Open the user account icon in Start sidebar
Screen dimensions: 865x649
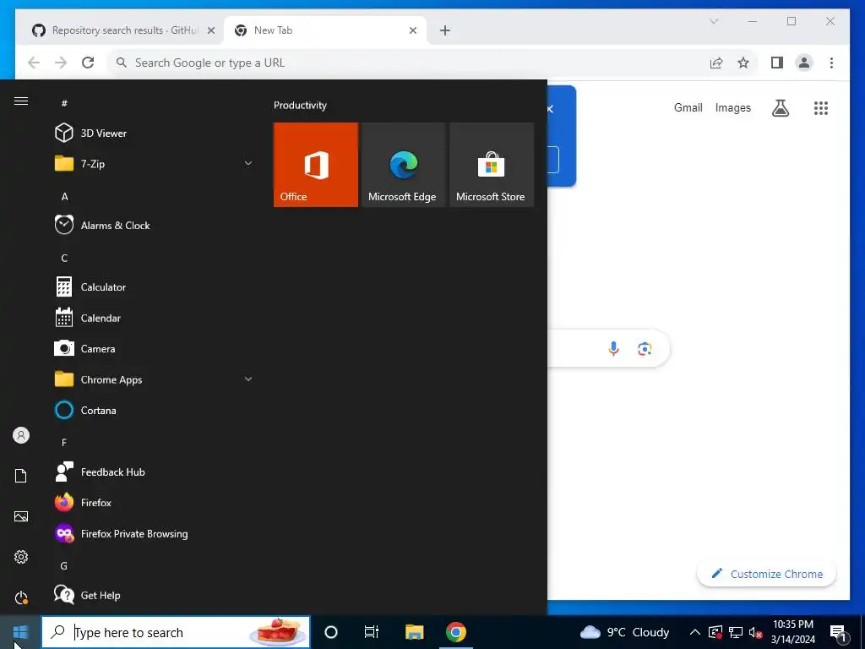(x=21, y=435)
